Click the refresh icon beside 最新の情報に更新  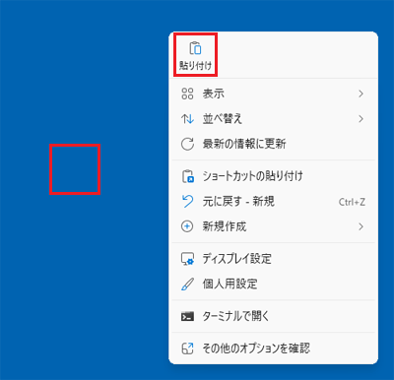point(187,144)
